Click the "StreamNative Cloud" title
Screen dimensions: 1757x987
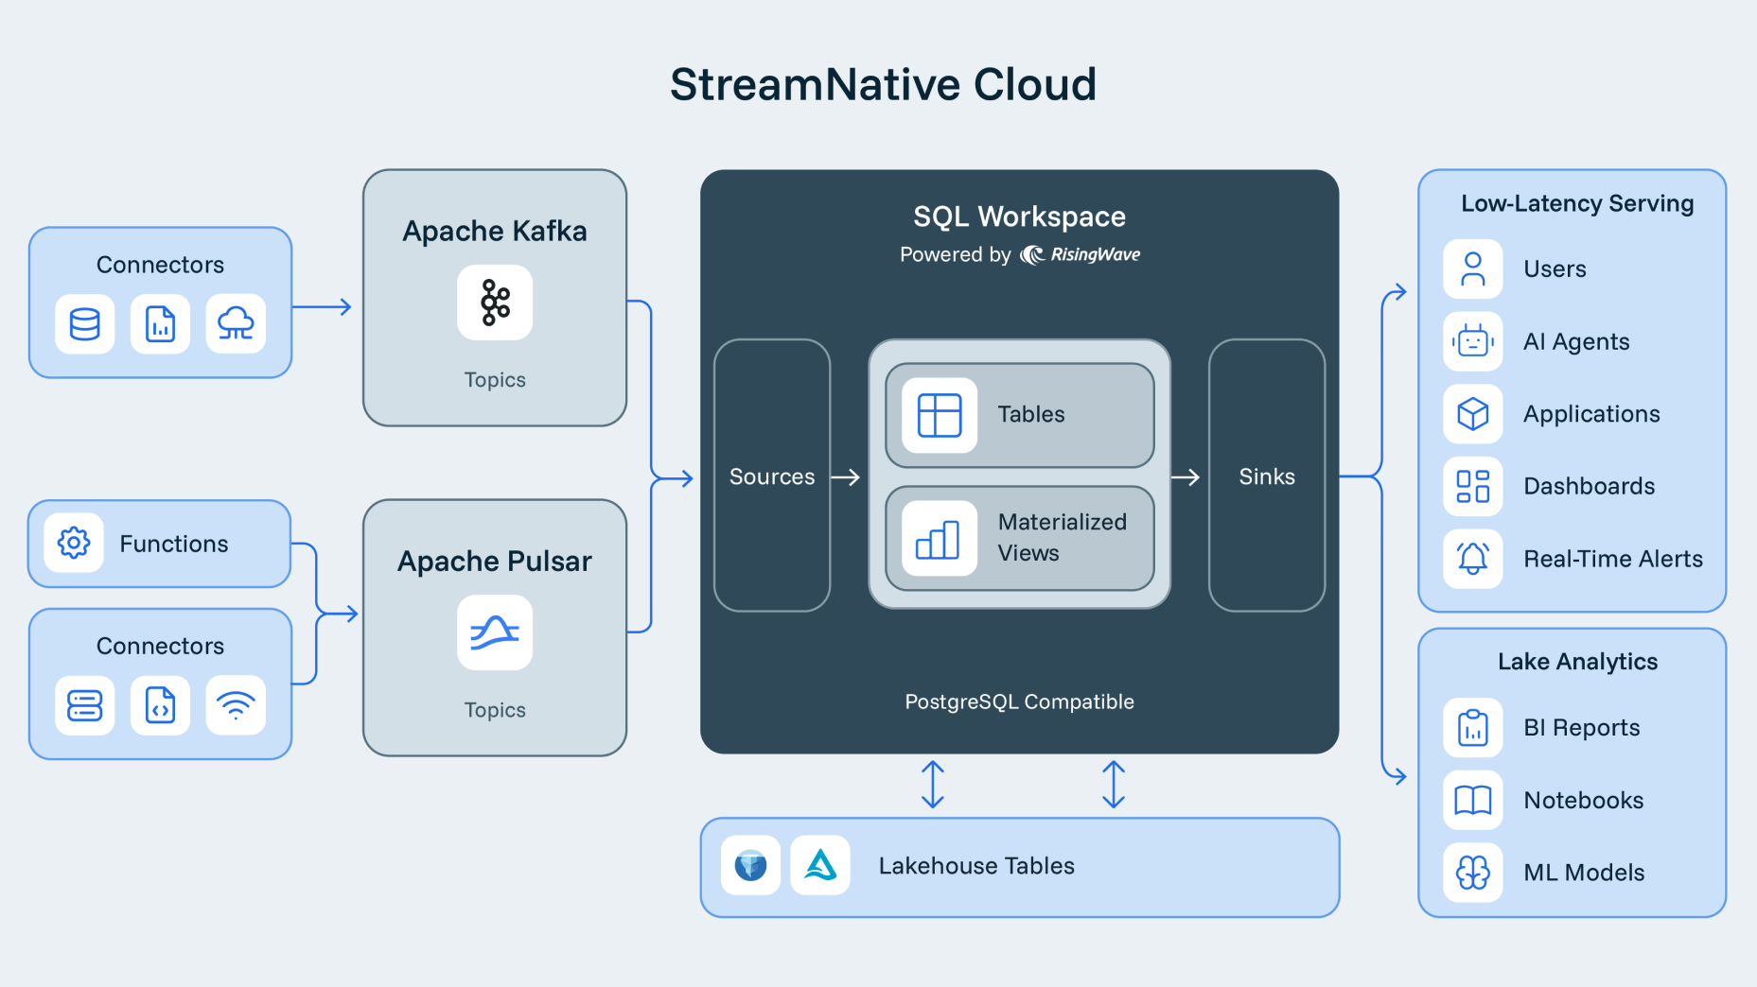point(883,84)
